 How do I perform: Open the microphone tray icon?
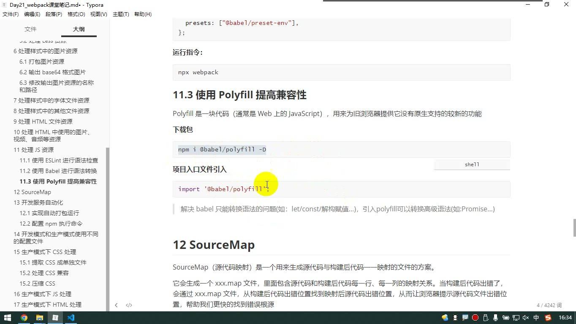tap(495, 318)
